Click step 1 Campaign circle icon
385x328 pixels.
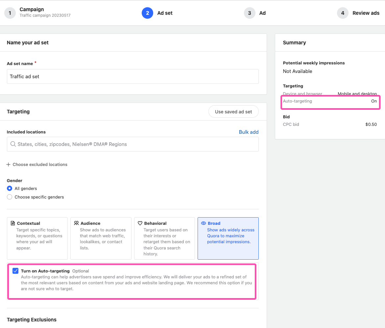10,13
